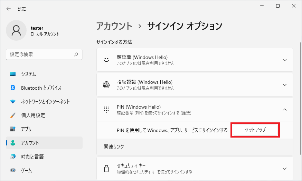Click セキュリティ キー title text

tap(131, 165)
